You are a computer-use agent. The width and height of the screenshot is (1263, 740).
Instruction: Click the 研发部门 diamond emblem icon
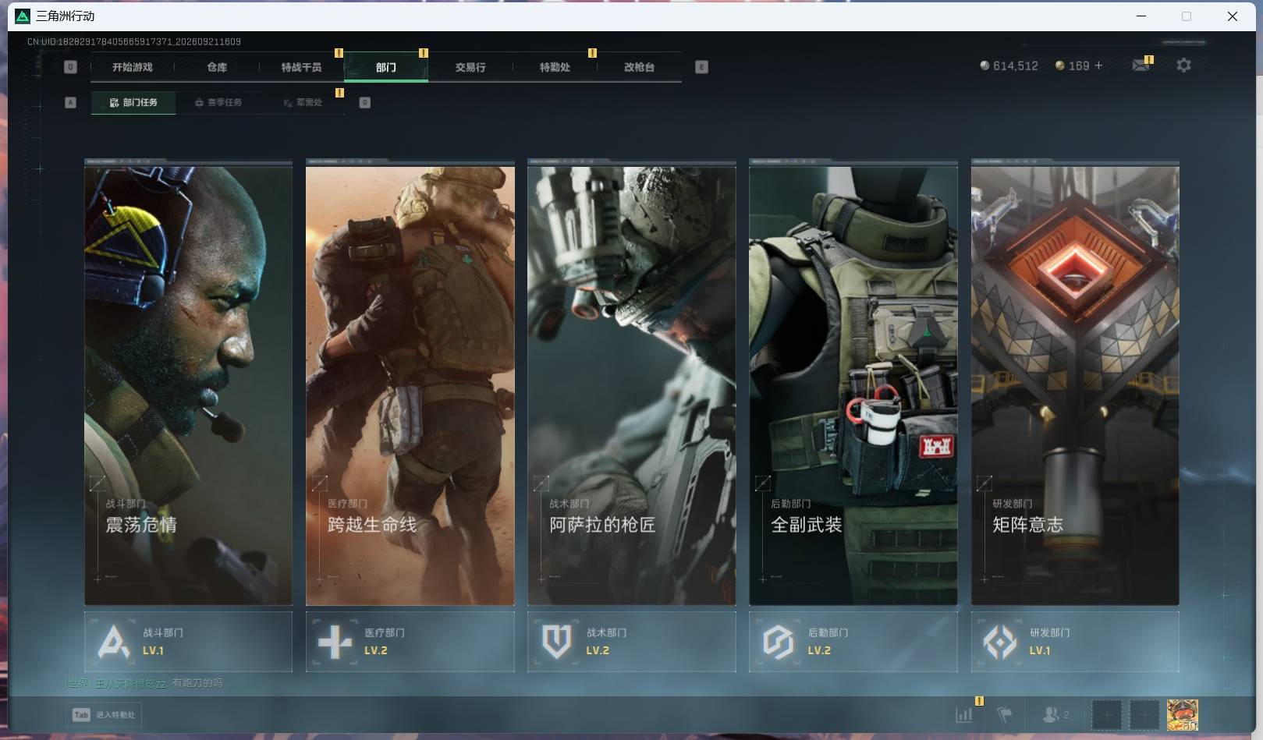point(999,642)
